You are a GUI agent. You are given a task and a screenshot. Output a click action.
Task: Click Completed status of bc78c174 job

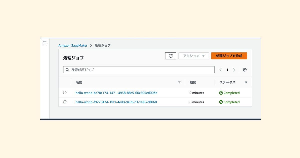[229, 93]
